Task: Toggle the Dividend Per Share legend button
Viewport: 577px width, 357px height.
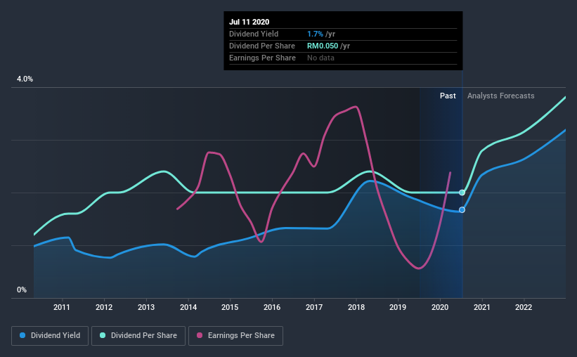Action: tap(138, 336)
